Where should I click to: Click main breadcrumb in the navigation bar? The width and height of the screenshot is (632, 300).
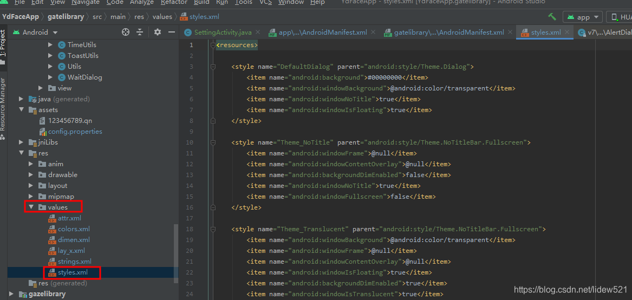coord(118,17)
